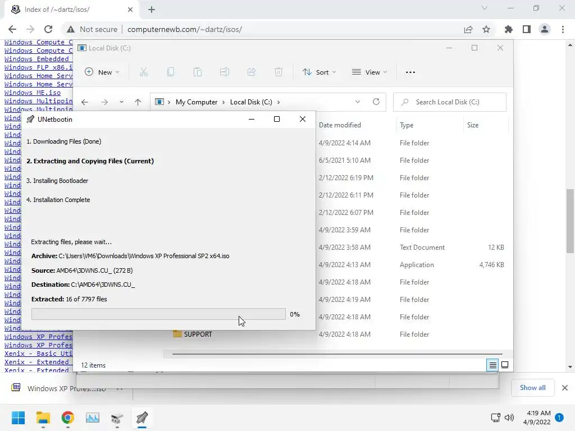
Task: Open the See more ellipsis menu in Explorer
Action: (x=410, y=72)
